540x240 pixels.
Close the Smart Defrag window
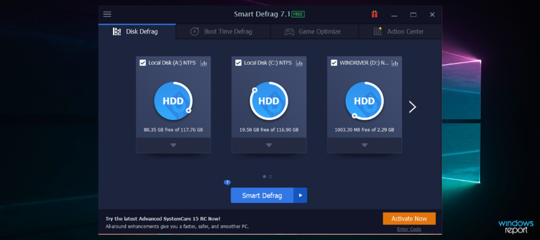432,14
